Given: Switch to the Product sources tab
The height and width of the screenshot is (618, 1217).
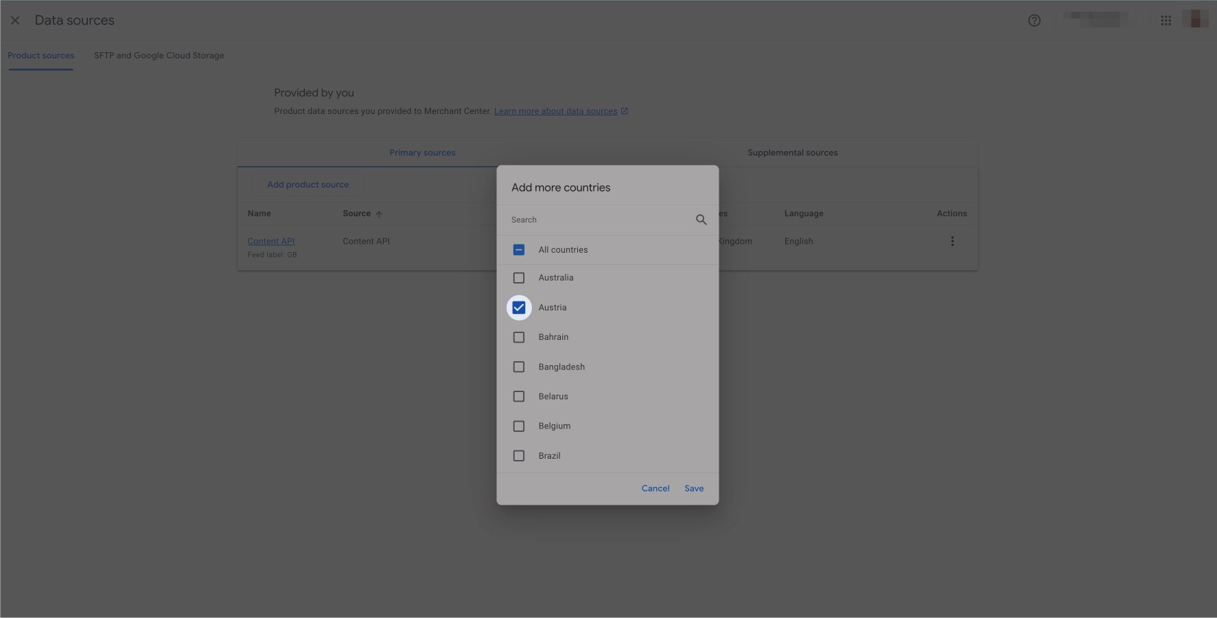Looking at the screenshot, I should coord(41,56).
